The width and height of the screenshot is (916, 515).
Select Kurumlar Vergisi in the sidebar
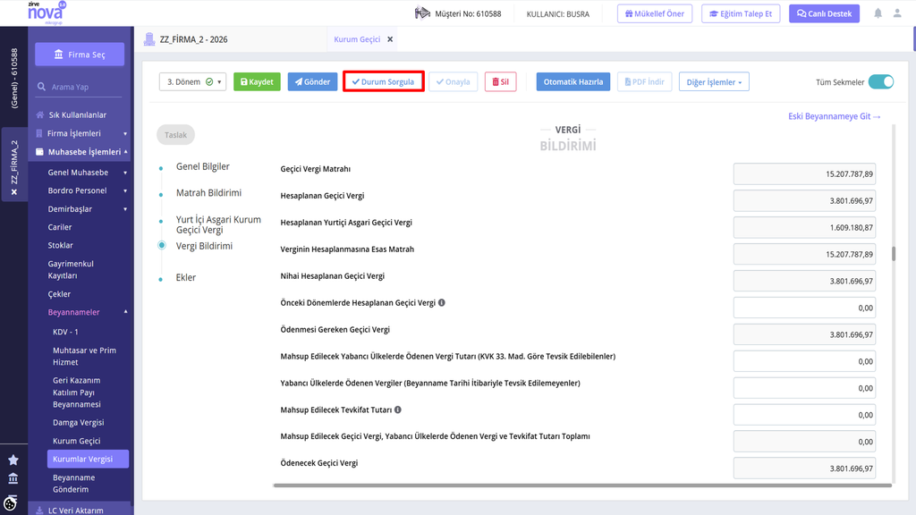point(89,459)
